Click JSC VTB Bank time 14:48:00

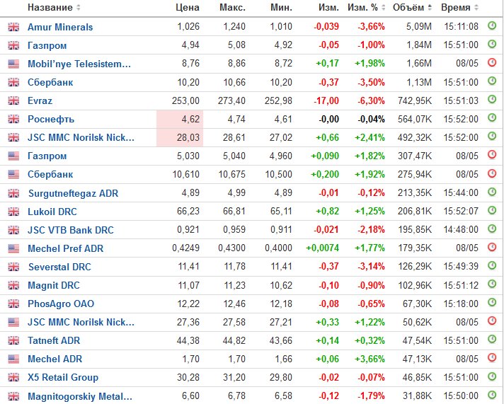tap(461, 230)
